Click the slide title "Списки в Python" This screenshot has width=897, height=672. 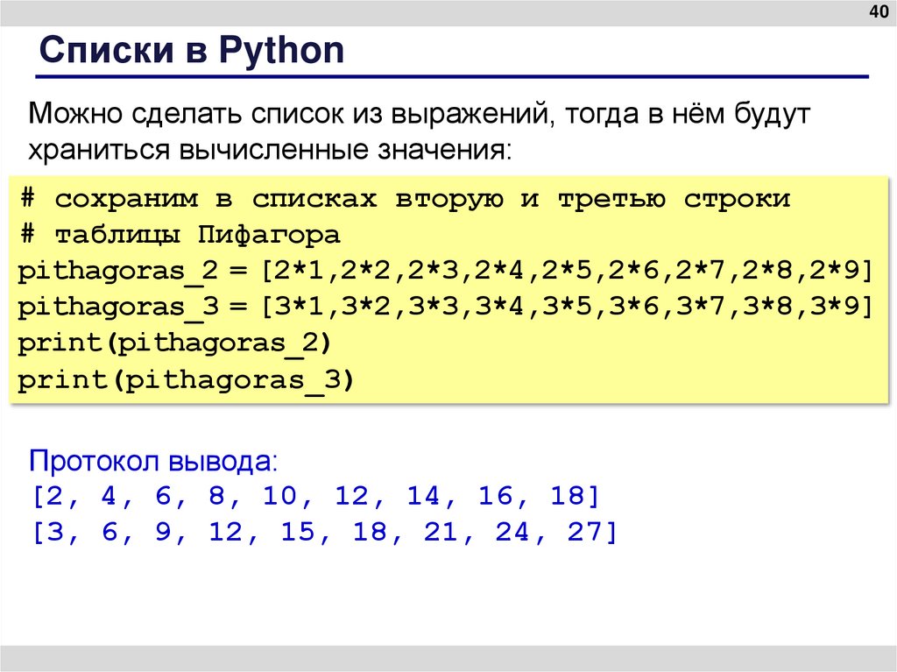[191, 51]
